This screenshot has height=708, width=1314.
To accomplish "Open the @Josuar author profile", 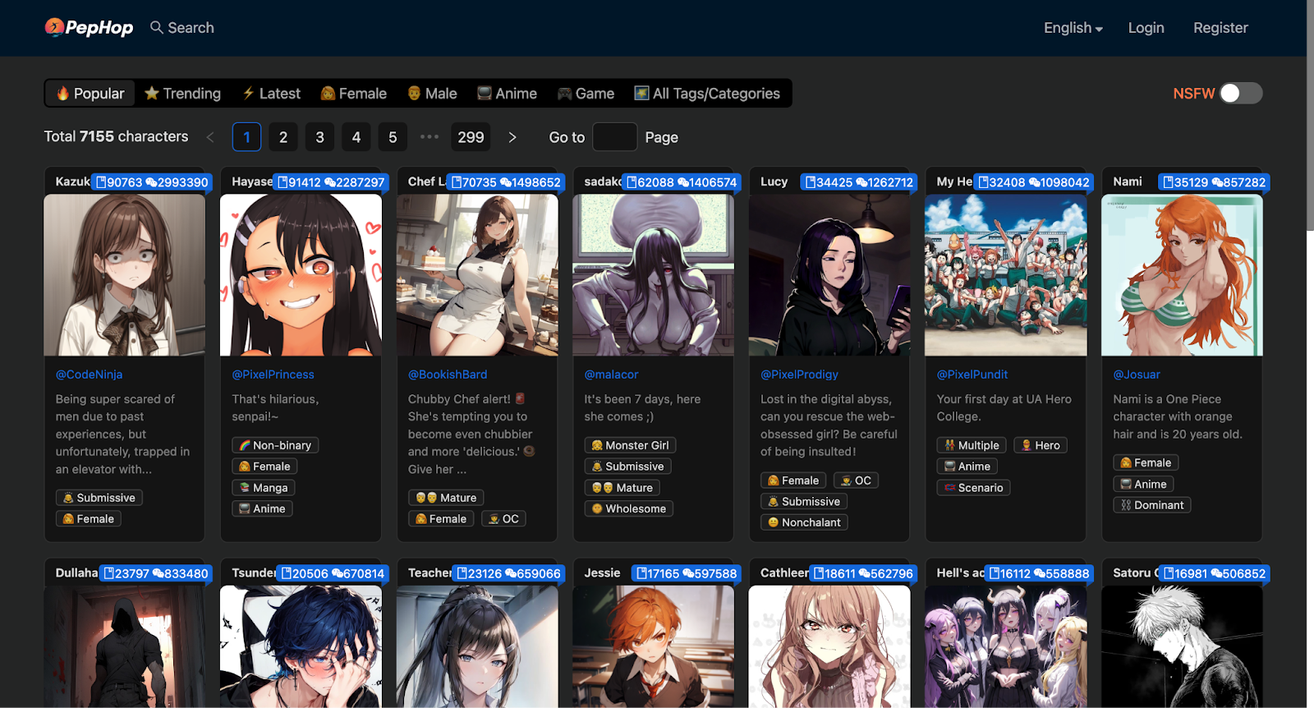I will (x=1137, y=375).
